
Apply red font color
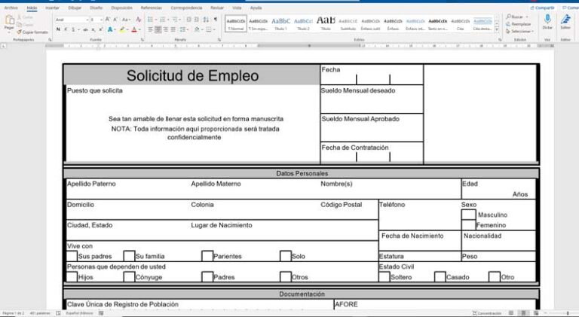pos(134,29)
